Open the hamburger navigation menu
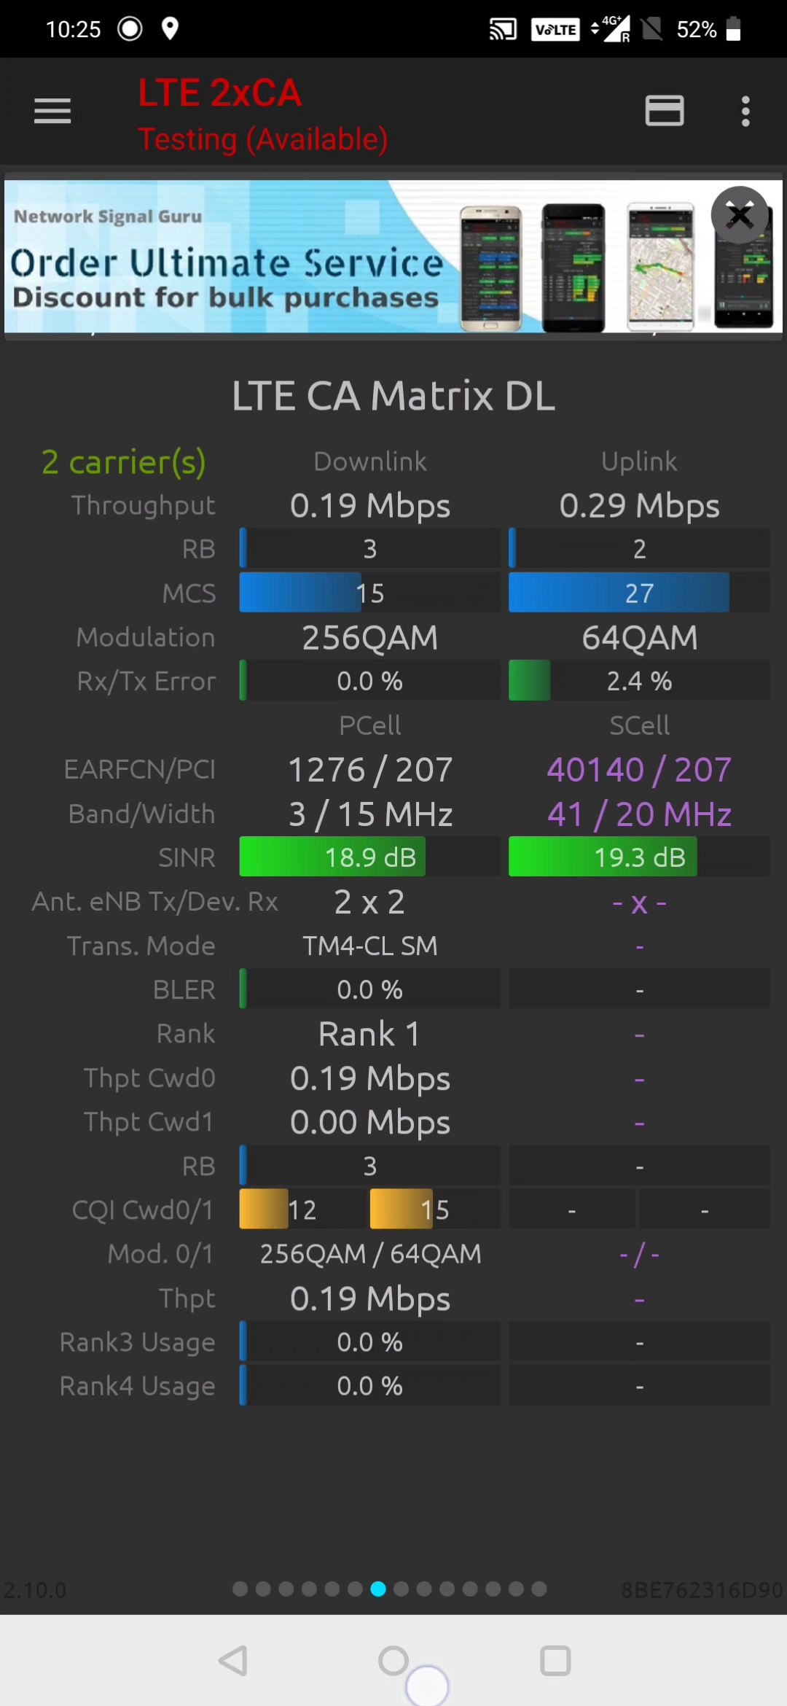Screen dimensions: 787x1706 [x=52, y=111]
